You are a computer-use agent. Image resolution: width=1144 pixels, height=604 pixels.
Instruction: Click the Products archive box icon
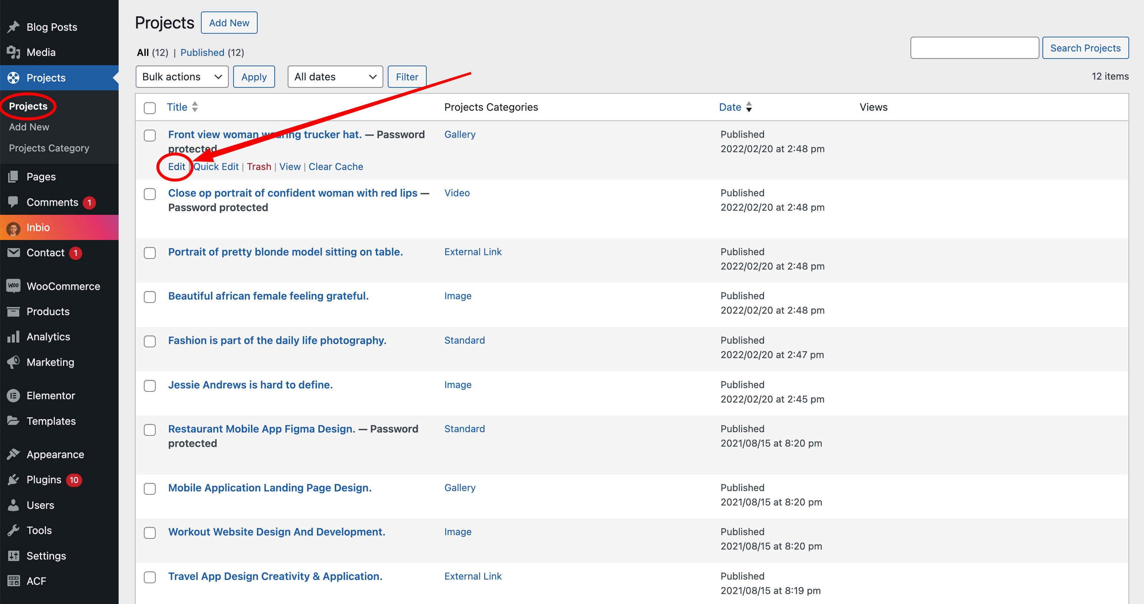click(x=13, y=311)
